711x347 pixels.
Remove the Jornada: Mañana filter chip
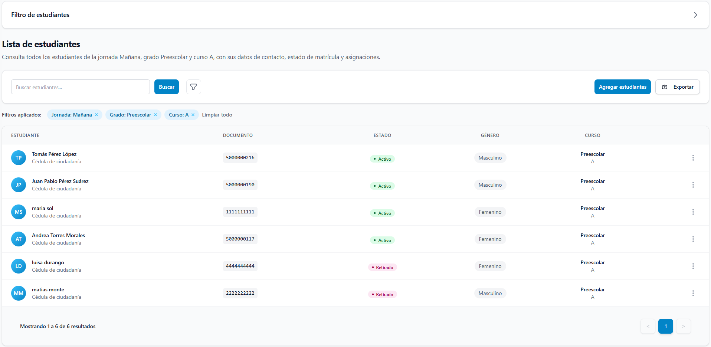click(96, 115)
